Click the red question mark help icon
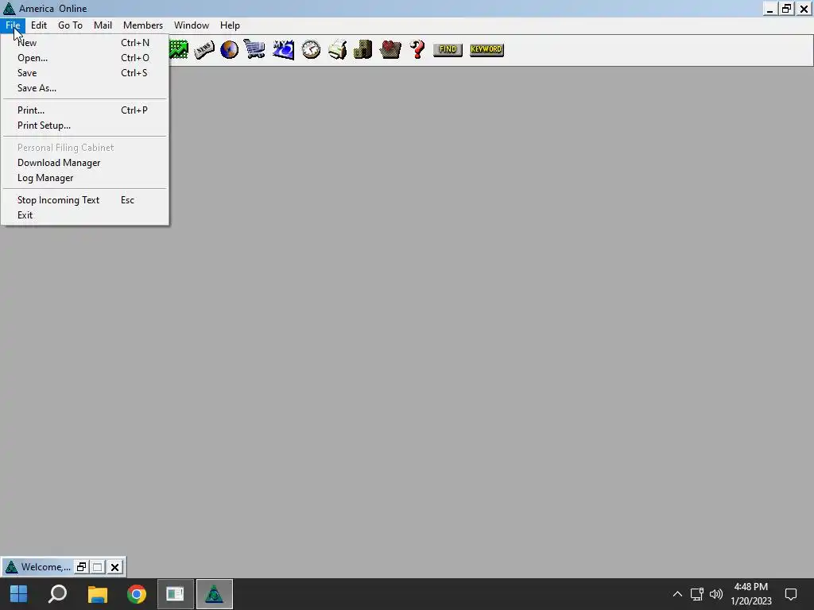 click(417, 49)
